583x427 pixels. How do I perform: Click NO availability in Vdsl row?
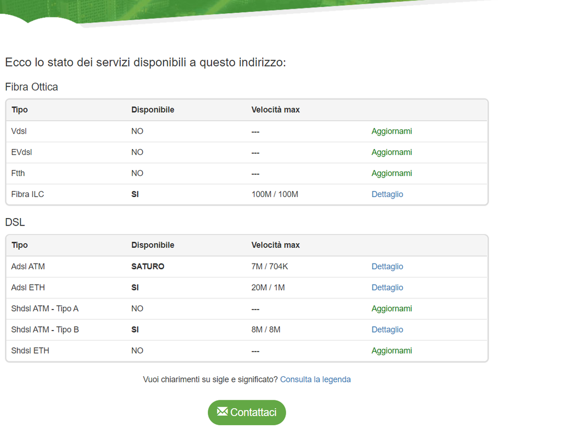coord(137,132)
